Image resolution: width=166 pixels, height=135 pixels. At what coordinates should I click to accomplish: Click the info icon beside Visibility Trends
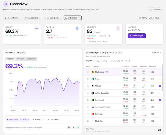coord(24,53)
